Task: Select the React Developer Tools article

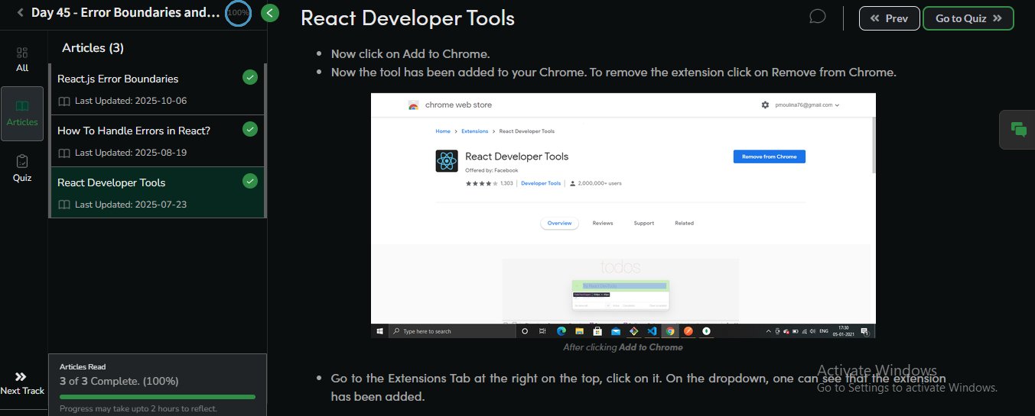Action: tap(157, 193)
